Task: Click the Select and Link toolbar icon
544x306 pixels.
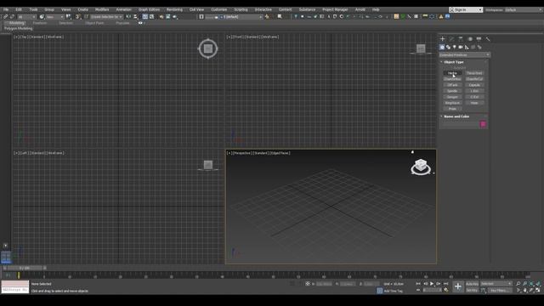Action: point(6,17)
